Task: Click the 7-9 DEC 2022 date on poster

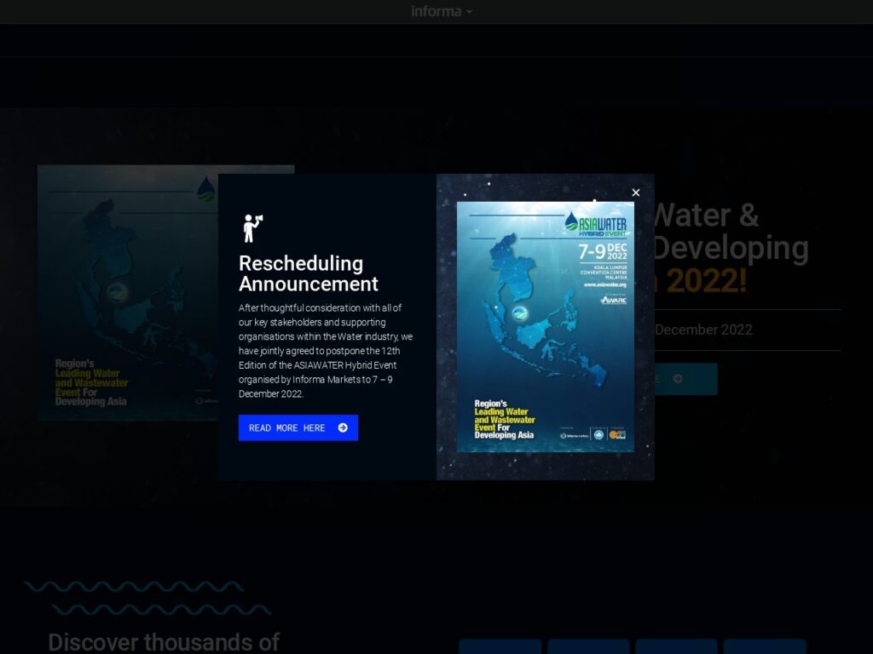Action: click(x=603, y=252)
